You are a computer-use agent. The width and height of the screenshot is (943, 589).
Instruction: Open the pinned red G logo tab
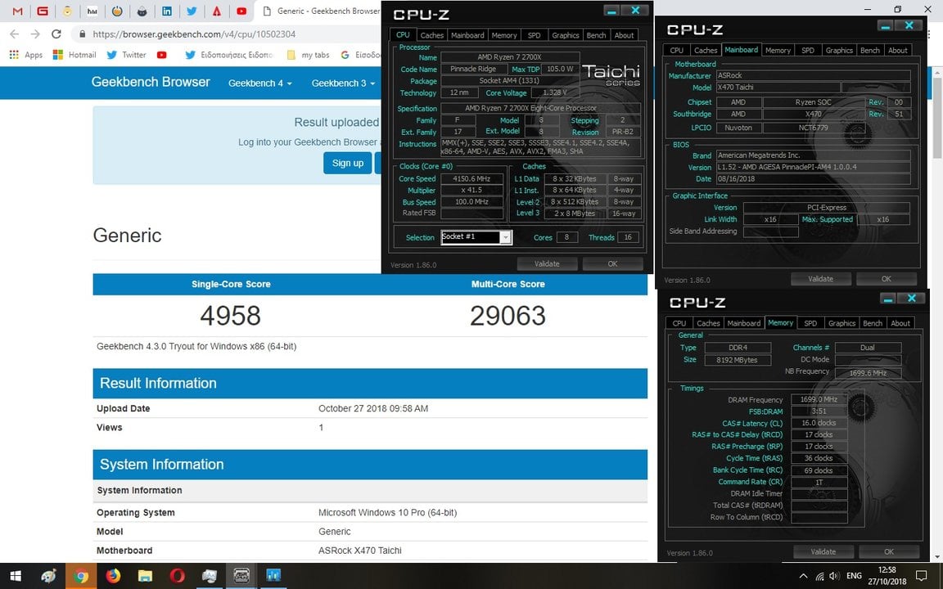[x=42, y=11]
